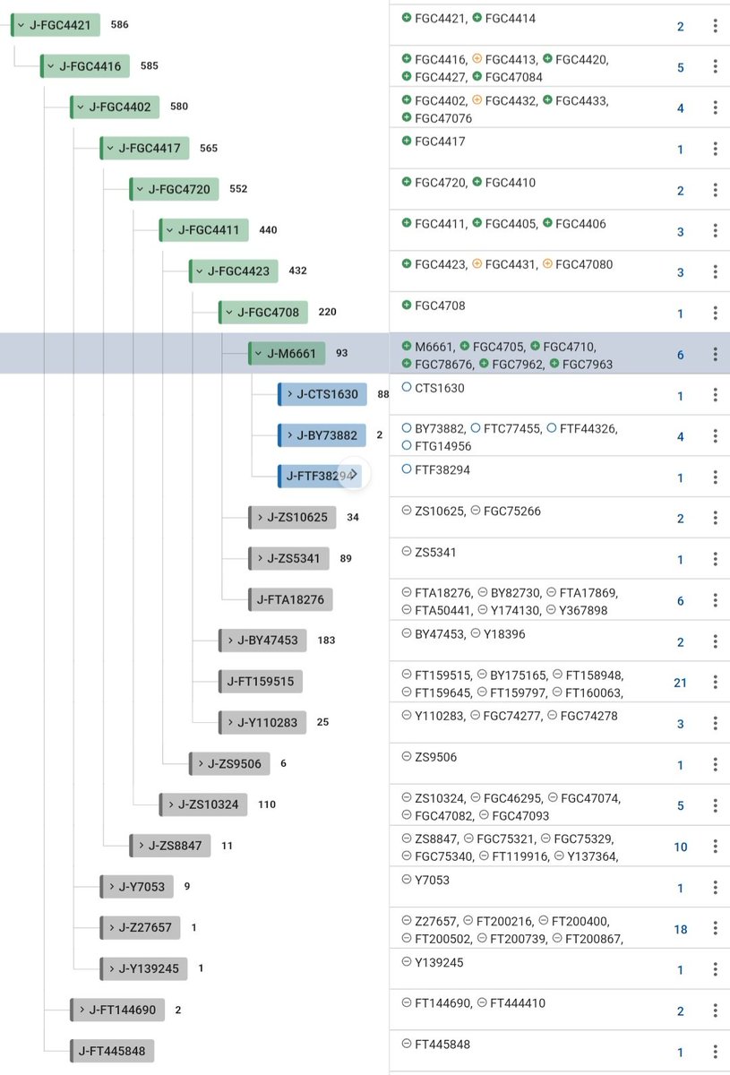Open the options menu for the FGC4402 row
Viewport: 730px width, 1075px height.
[715, 107]
